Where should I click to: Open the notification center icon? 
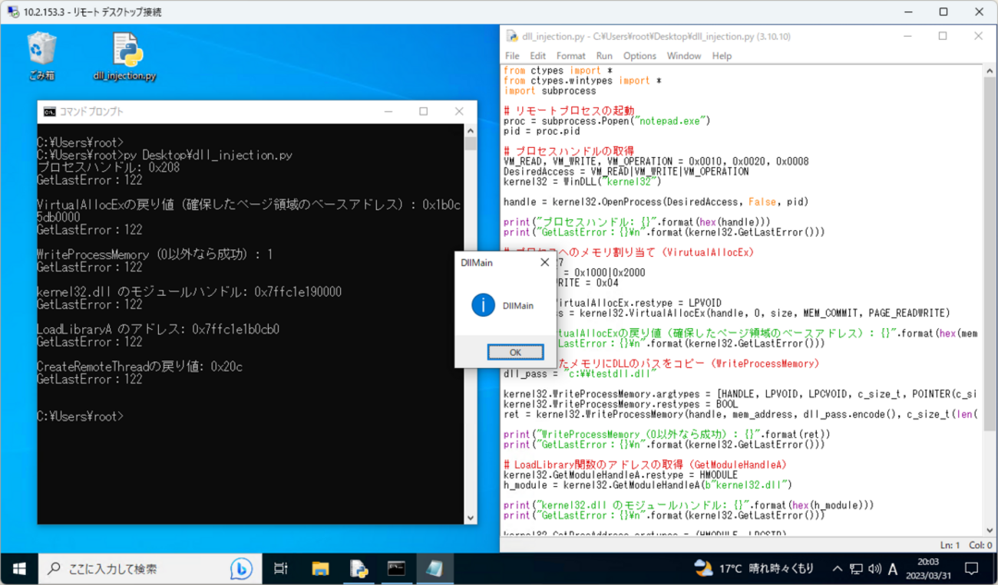point(971,569)
